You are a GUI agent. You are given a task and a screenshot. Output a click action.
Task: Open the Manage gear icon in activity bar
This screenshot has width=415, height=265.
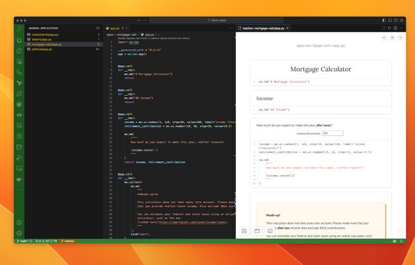19,233
